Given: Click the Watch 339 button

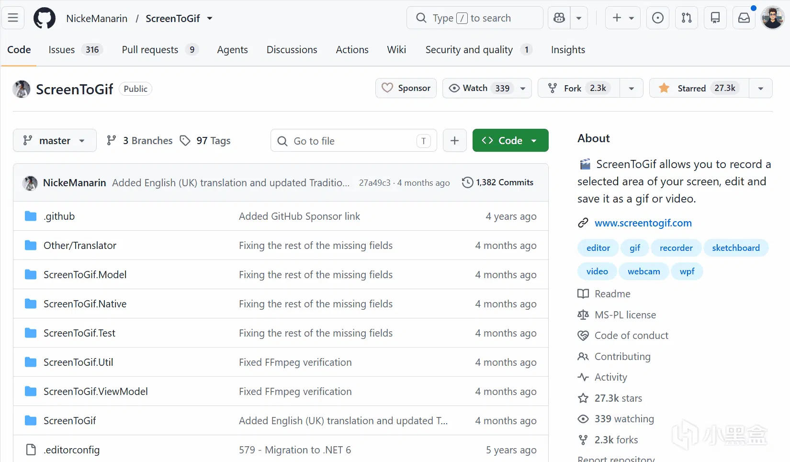Looking at the screenshot, I should (x=487, y=88).
